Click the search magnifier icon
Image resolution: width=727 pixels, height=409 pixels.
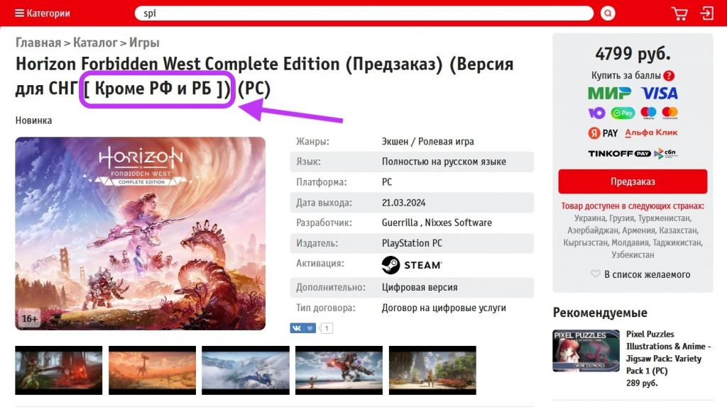click(608, 13)
